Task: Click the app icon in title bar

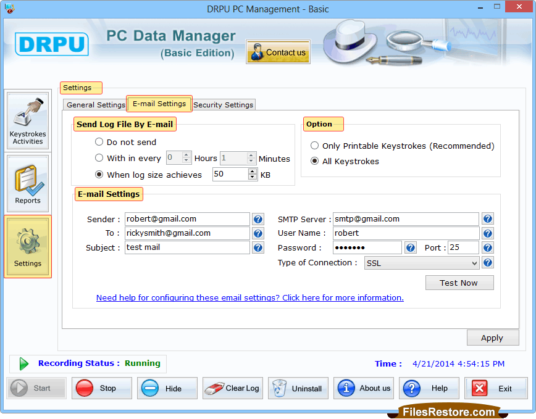Action: coord(10,8)
